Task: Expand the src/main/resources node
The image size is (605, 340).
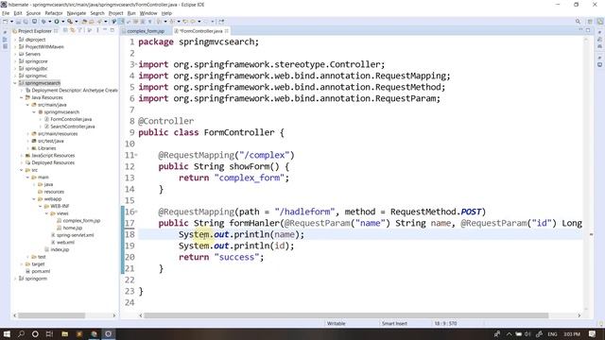Action: pos(27,134)
